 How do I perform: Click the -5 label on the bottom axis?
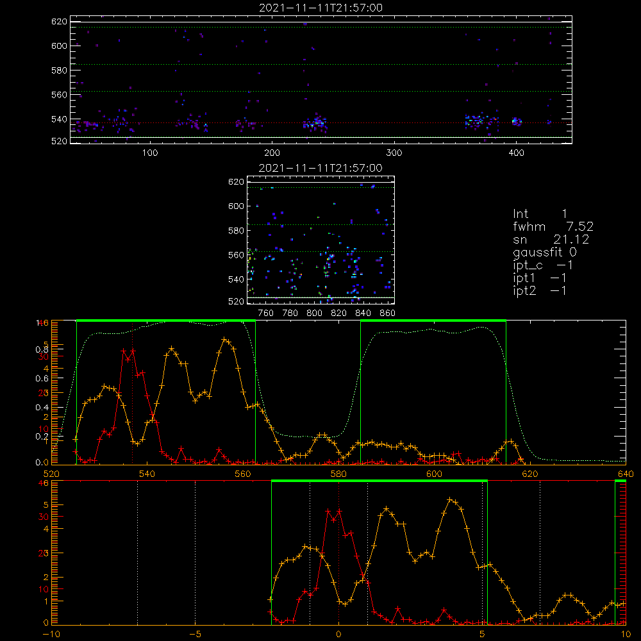(x=195, y=635)
